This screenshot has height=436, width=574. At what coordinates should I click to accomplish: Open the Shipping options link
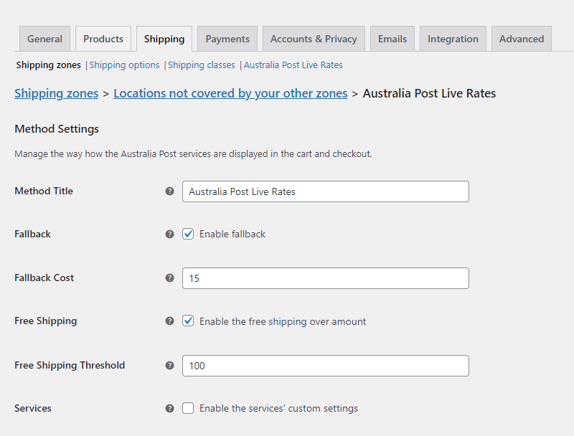[124, 65]
